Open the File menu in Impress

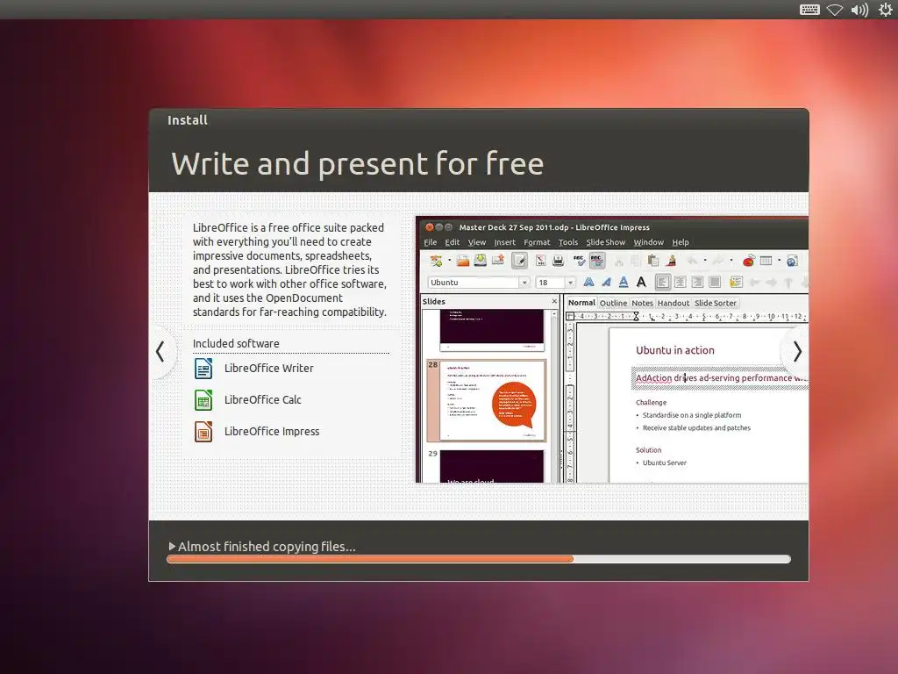pos(430,242)
